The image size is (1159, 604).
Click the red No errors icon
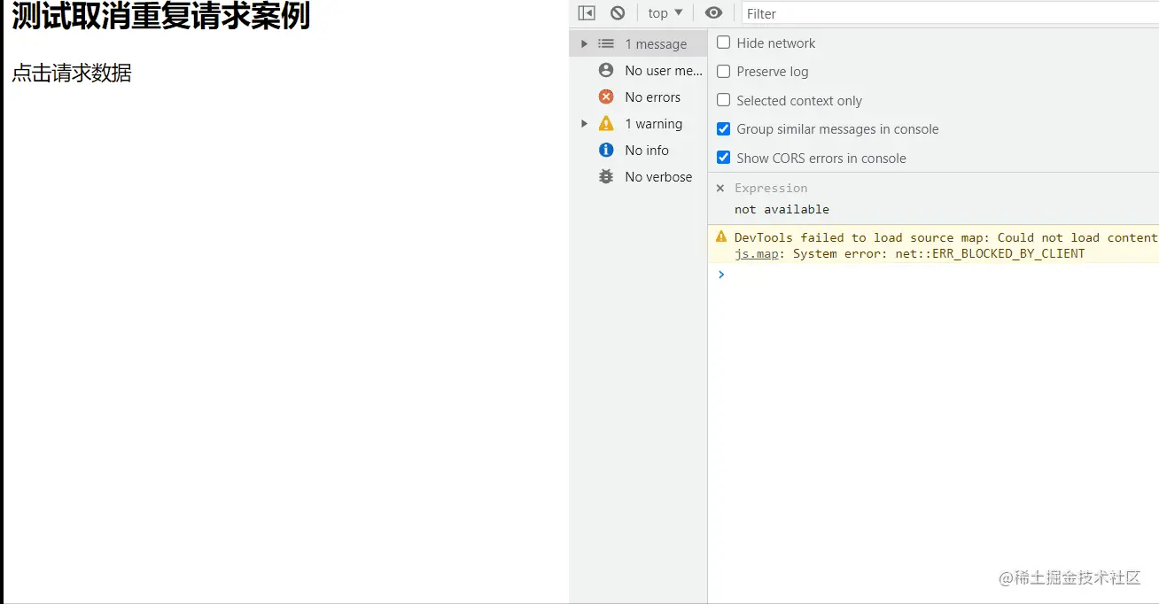point(606,97)
